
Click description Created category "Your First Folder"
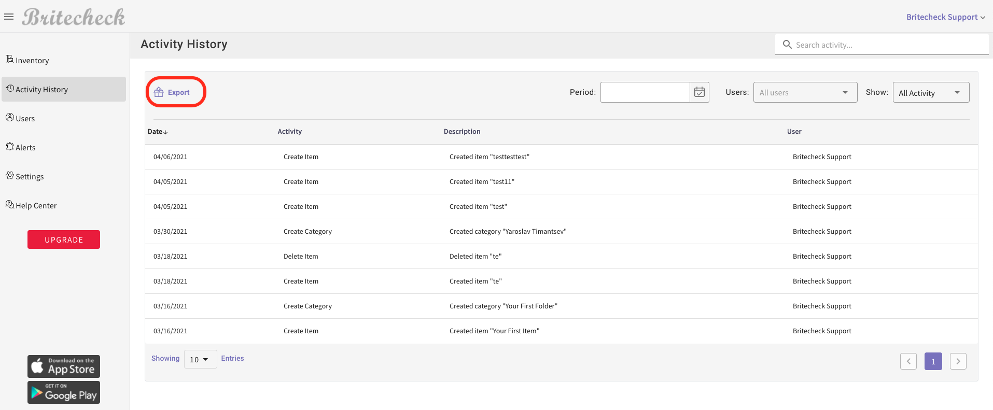click(504, 306)
